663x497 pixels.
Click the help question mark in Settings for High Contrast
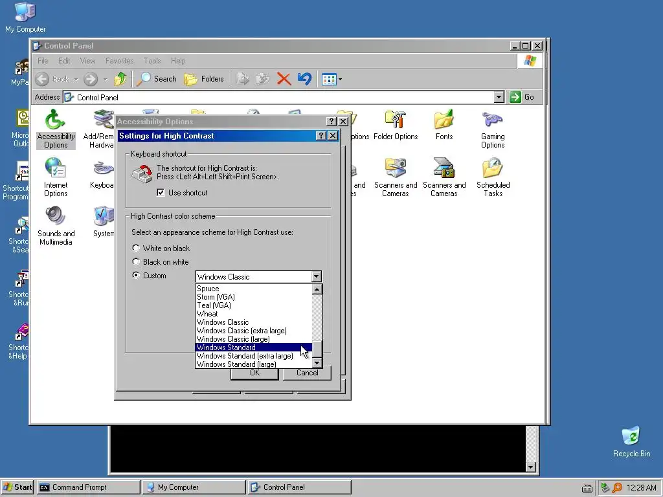(x=321, y=136)
